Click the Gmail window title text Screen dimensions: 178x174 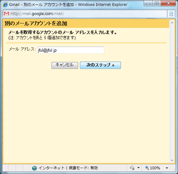click(x=68, y=5)
